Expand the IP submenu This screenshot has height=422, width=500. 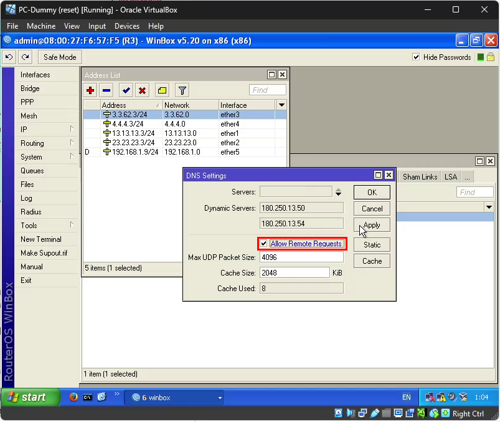[x=72, y=129]
